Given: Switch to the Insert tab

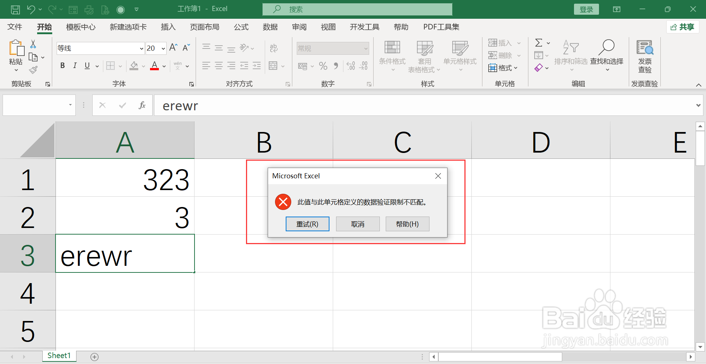Looking at the screenshot, I should coord(168,27).
